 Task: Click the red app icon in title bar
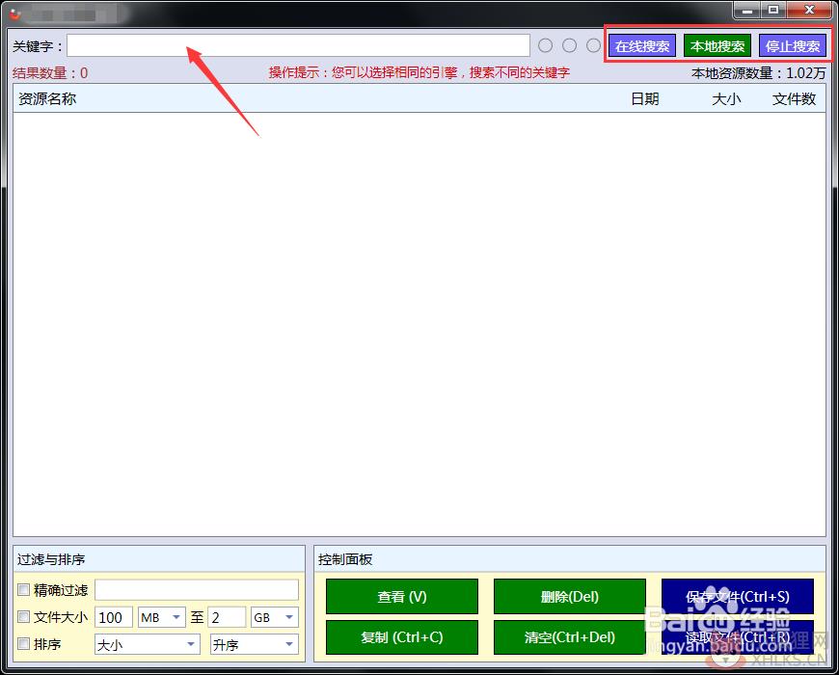15,13
